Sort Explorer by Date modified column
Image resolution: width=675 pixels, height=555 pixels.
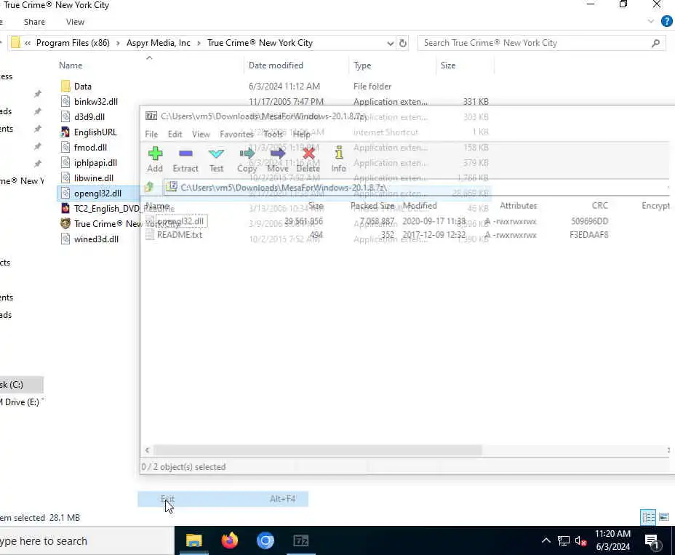(276, 65)
